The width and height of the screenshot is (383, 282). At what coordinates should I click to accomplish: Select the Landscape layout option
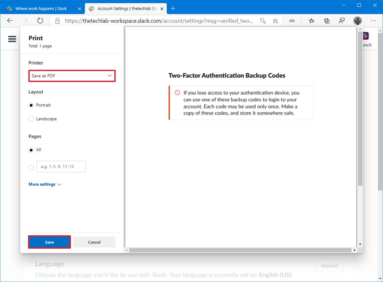tap(31, 119)
